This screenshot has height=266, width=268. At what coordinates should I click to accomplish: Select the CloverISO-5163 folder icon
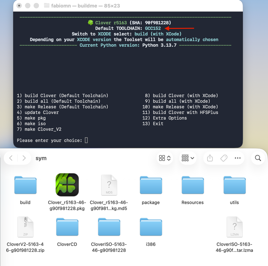pos(109,227)
